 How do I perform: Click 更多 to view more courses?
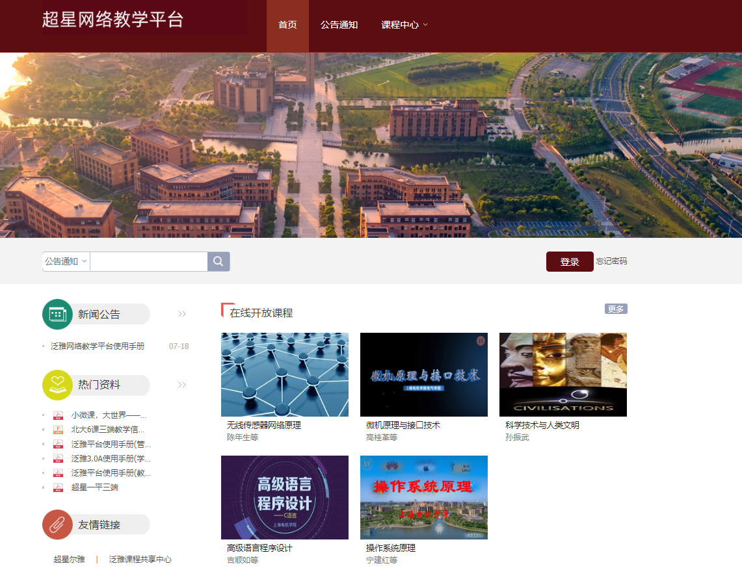tap(616, 309)
